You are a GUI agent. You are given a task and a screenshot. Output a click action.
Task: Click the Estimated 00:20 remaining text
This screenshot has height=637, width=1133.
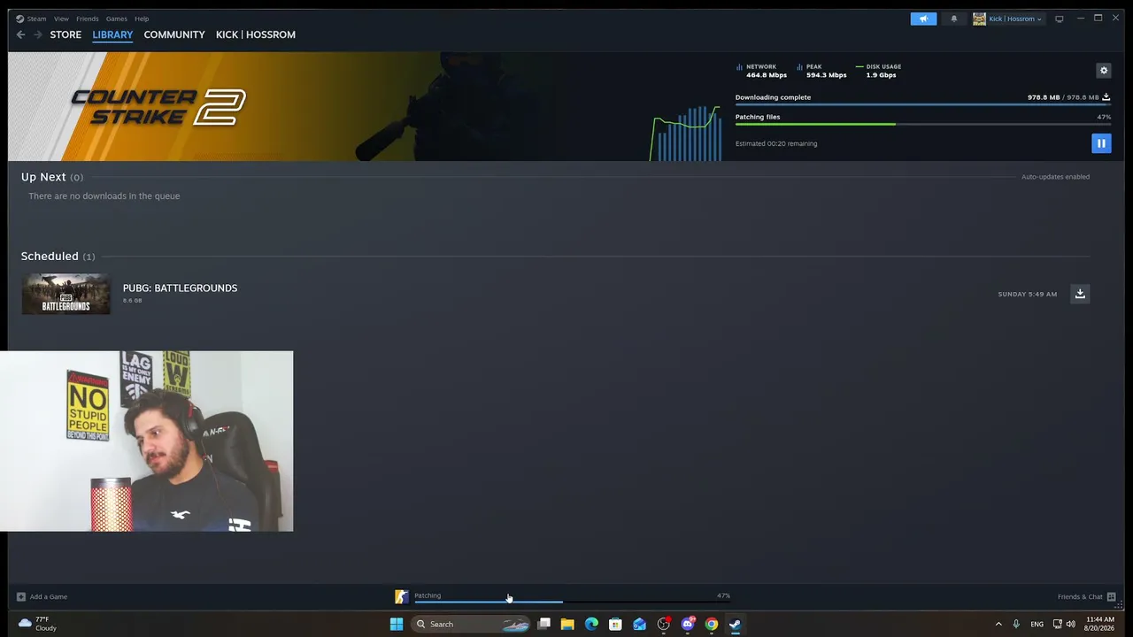pyautogui.click(x=776, y=143)
